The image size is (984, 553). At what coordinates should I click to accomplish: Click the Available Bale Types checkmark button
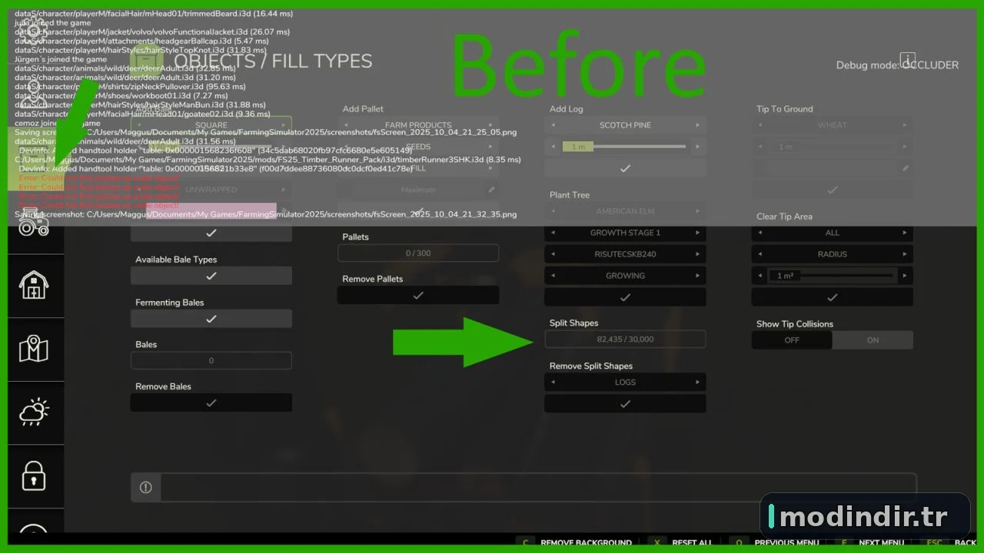pos(211,276)
